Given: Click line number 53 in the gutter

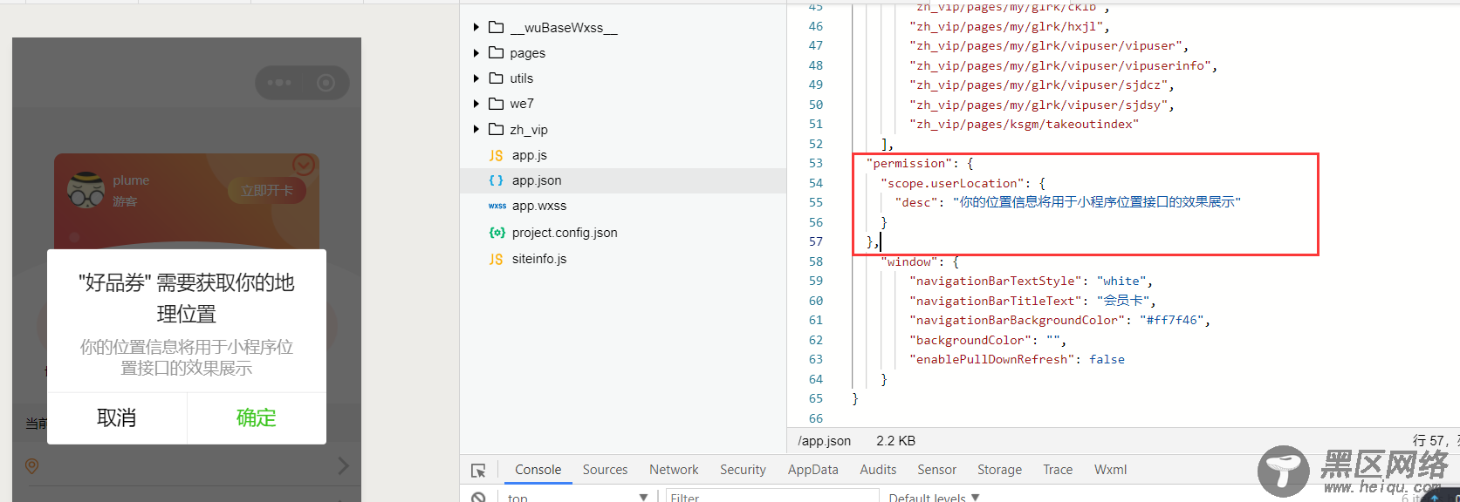Looking at the screenshot, I should click(x=815, y=163).
